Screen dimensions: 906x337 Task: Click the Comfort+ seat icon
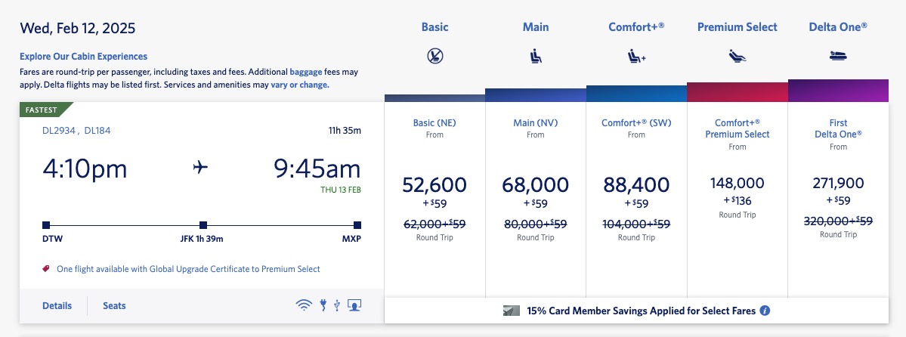coord(636,56)
